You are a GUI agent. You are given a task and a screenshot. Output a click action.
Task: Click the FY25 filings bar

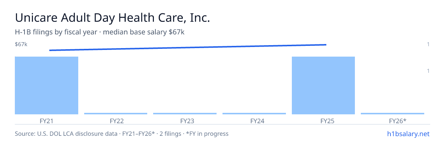(x=323, y=85)
